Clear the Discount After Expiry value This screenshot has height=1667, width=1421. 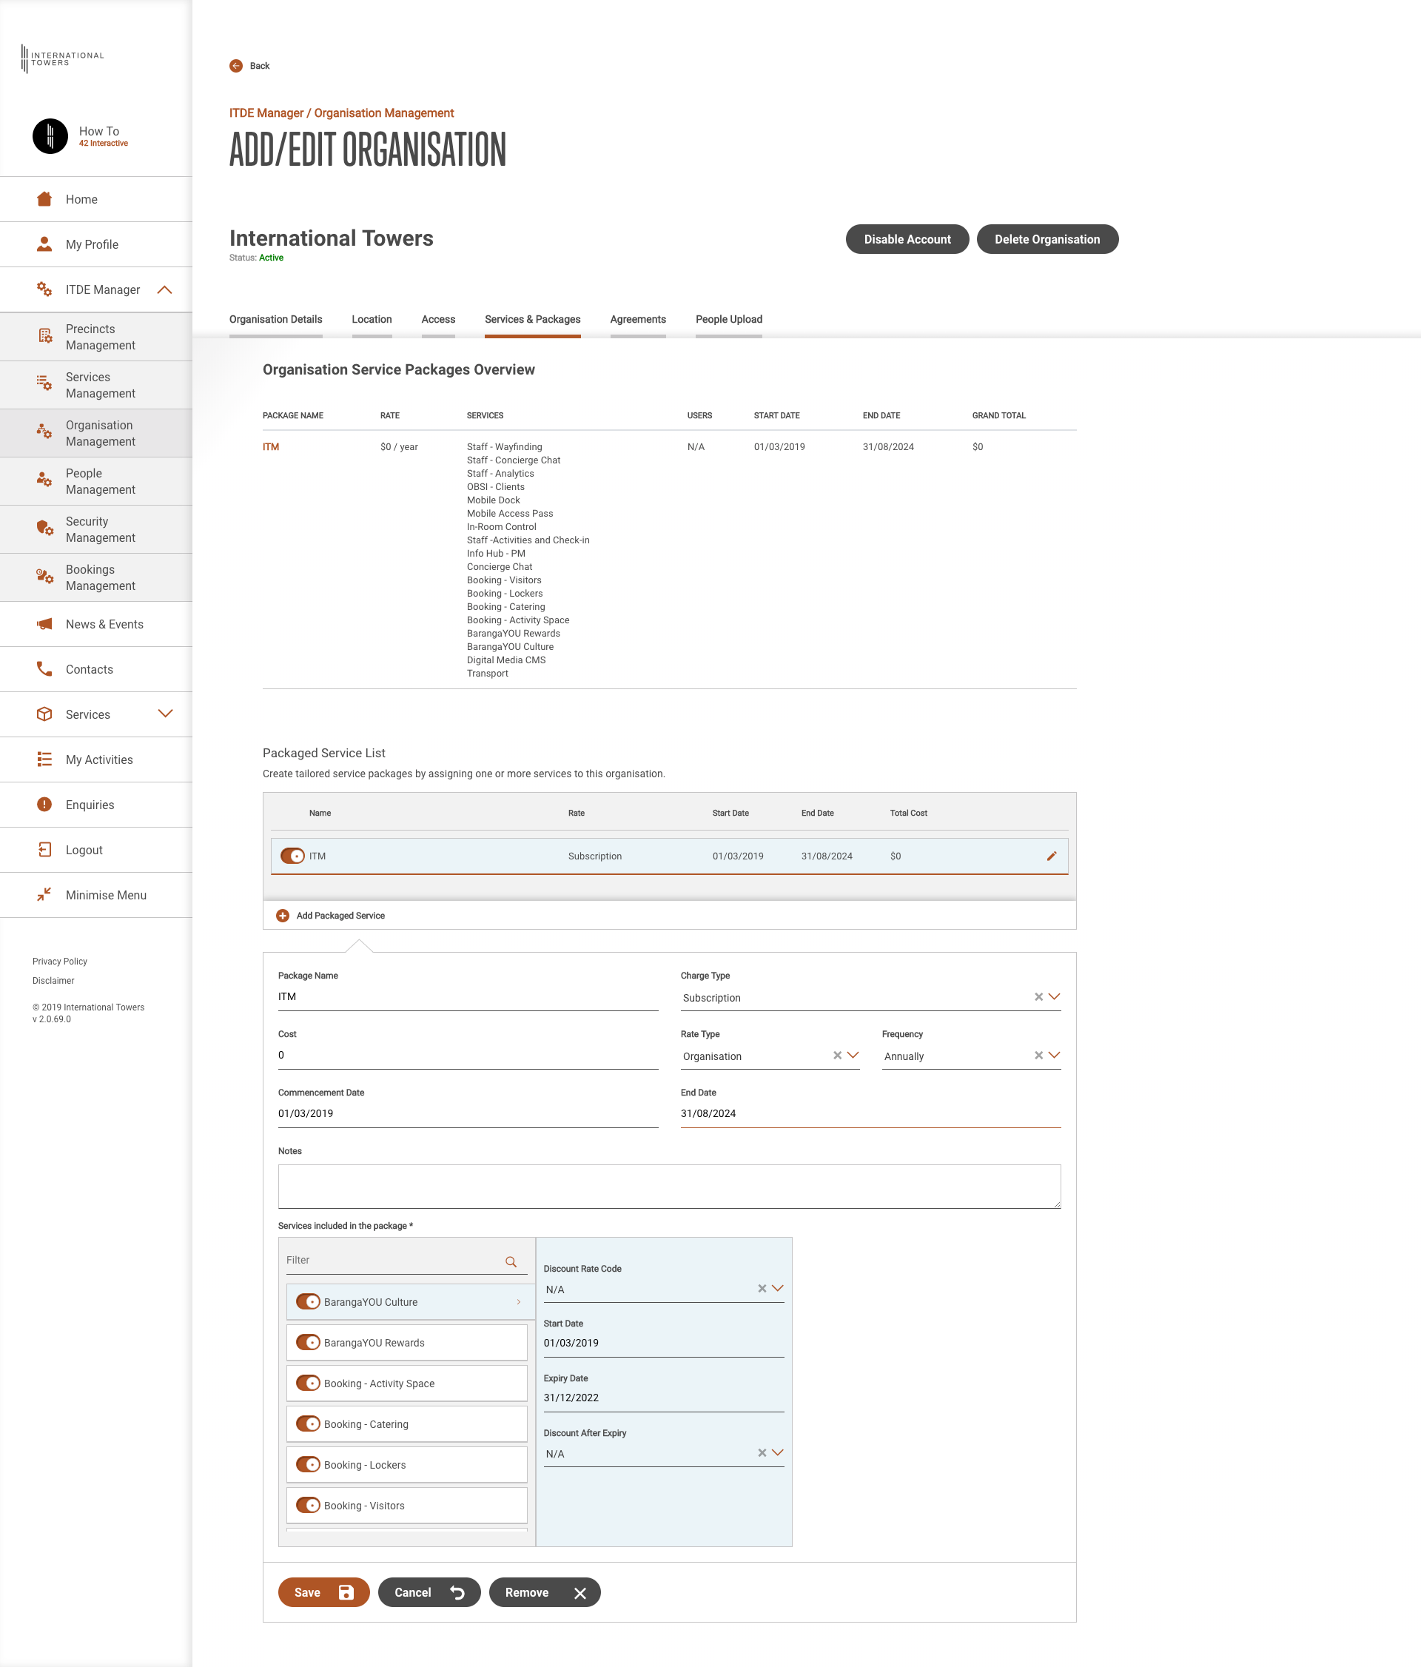[x=762, y=1453]
